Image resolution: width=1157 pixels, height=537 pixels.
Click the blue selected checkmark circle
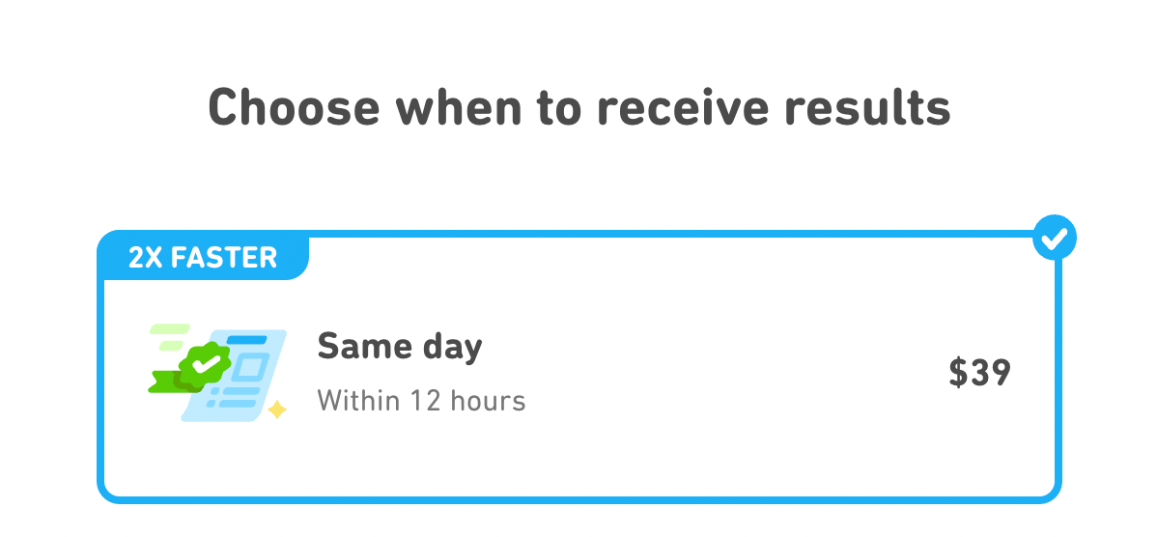pyautogui.click(x=1055, y=237)
